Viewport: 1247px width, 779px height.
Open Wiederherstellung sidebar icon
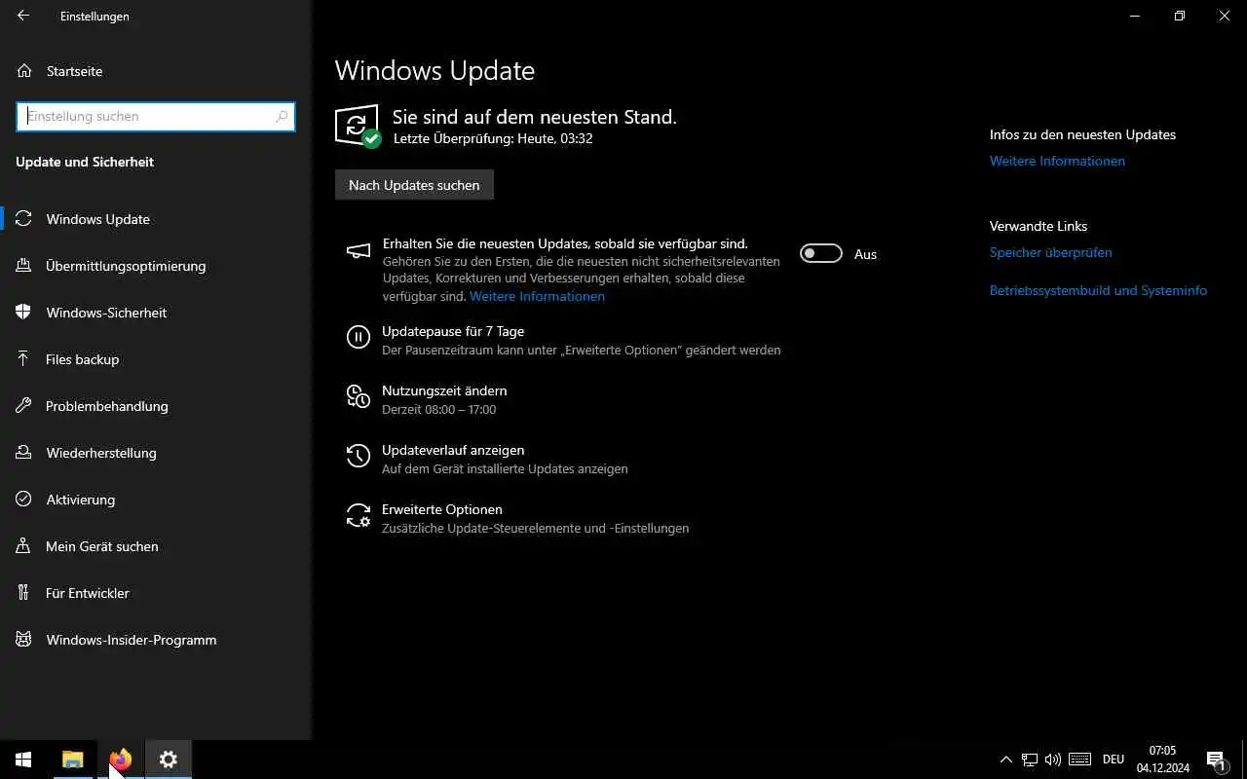point(24,453)
